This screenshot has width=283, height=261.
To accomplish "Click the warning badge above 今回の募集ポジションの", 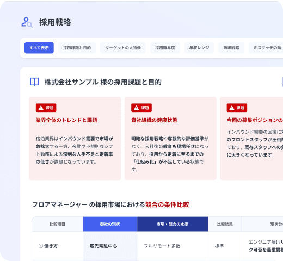I will click(237, 108).
